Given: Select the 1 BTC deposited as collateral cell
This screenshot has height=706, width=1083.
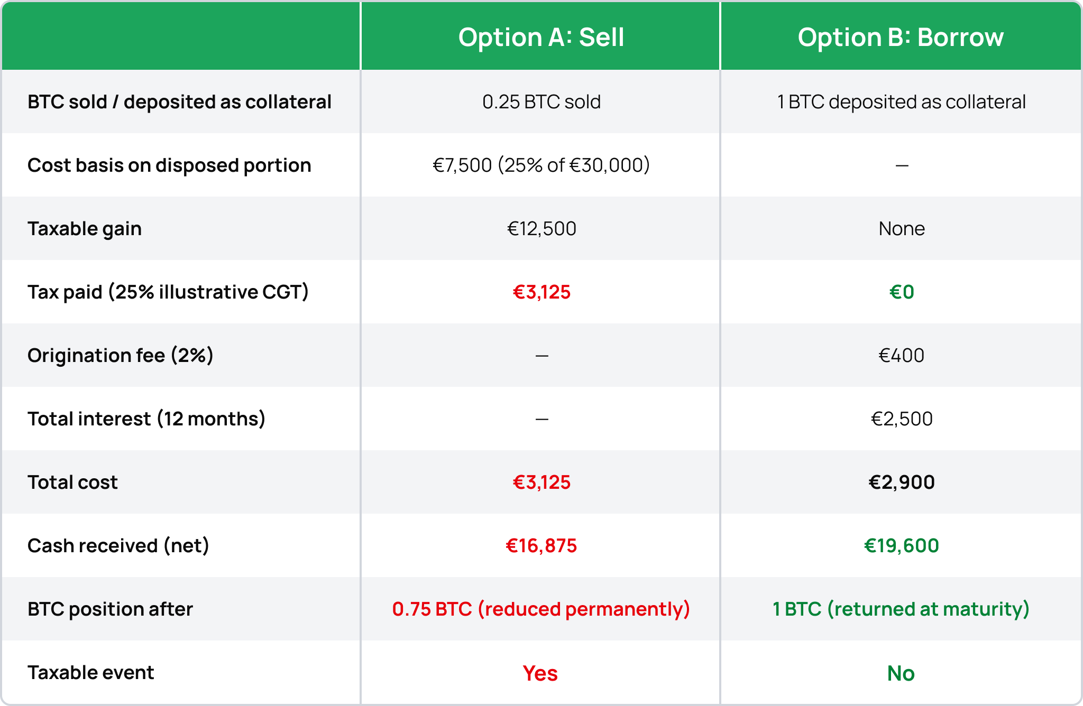Looking at the screenshot, I should 901,102.
